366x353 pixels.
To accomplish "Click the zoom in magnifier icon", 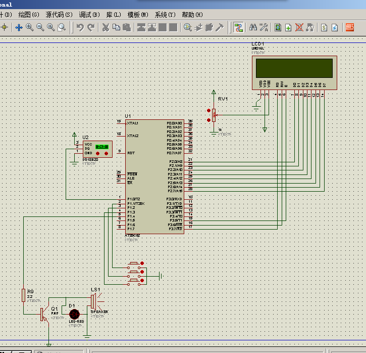I will 30,28.
